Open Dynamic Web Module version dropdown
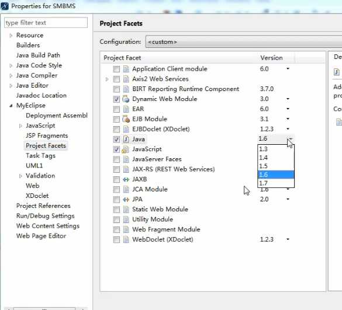The image size is (342, 310). click(x=288, y=99)
